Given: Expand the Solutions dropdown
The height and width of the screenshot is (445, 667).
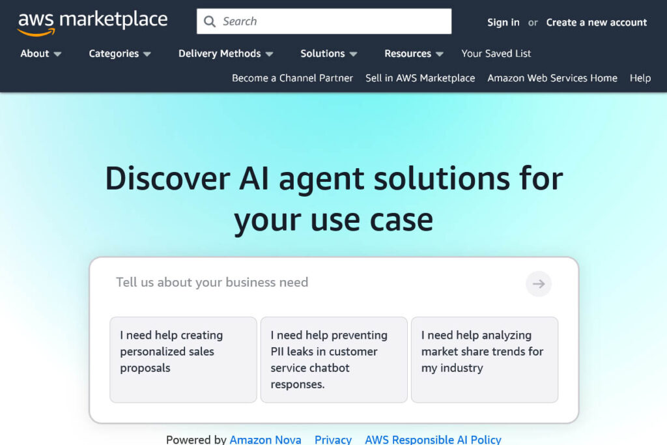Looking at the screenshot, I should [x=328, y=54].
